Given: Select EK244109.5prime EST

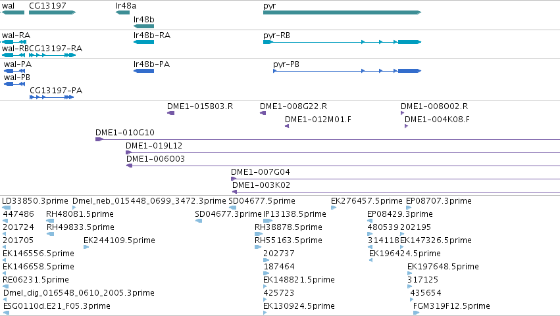Looking at the screenshot, I should coord(86,247).
